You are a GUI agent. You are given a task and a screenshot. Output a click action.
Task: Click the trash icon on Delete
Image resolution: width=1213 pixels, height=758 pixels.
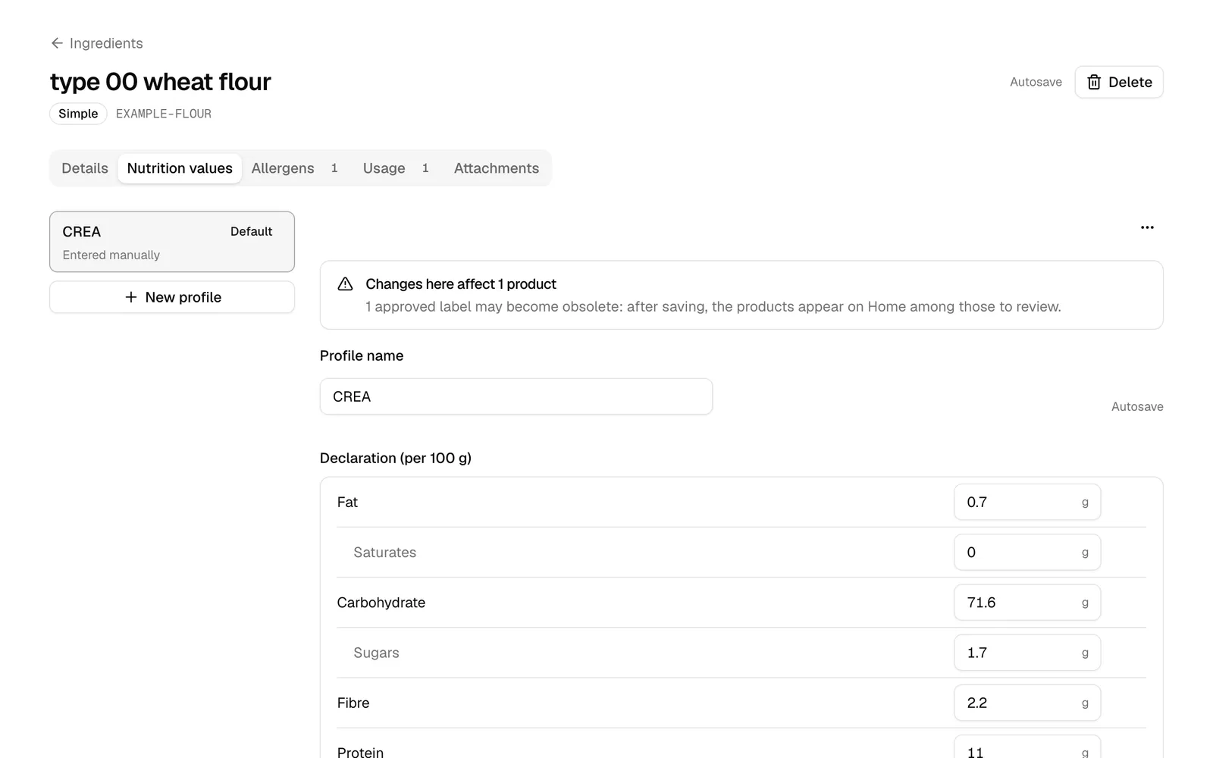pos(1094,82)
